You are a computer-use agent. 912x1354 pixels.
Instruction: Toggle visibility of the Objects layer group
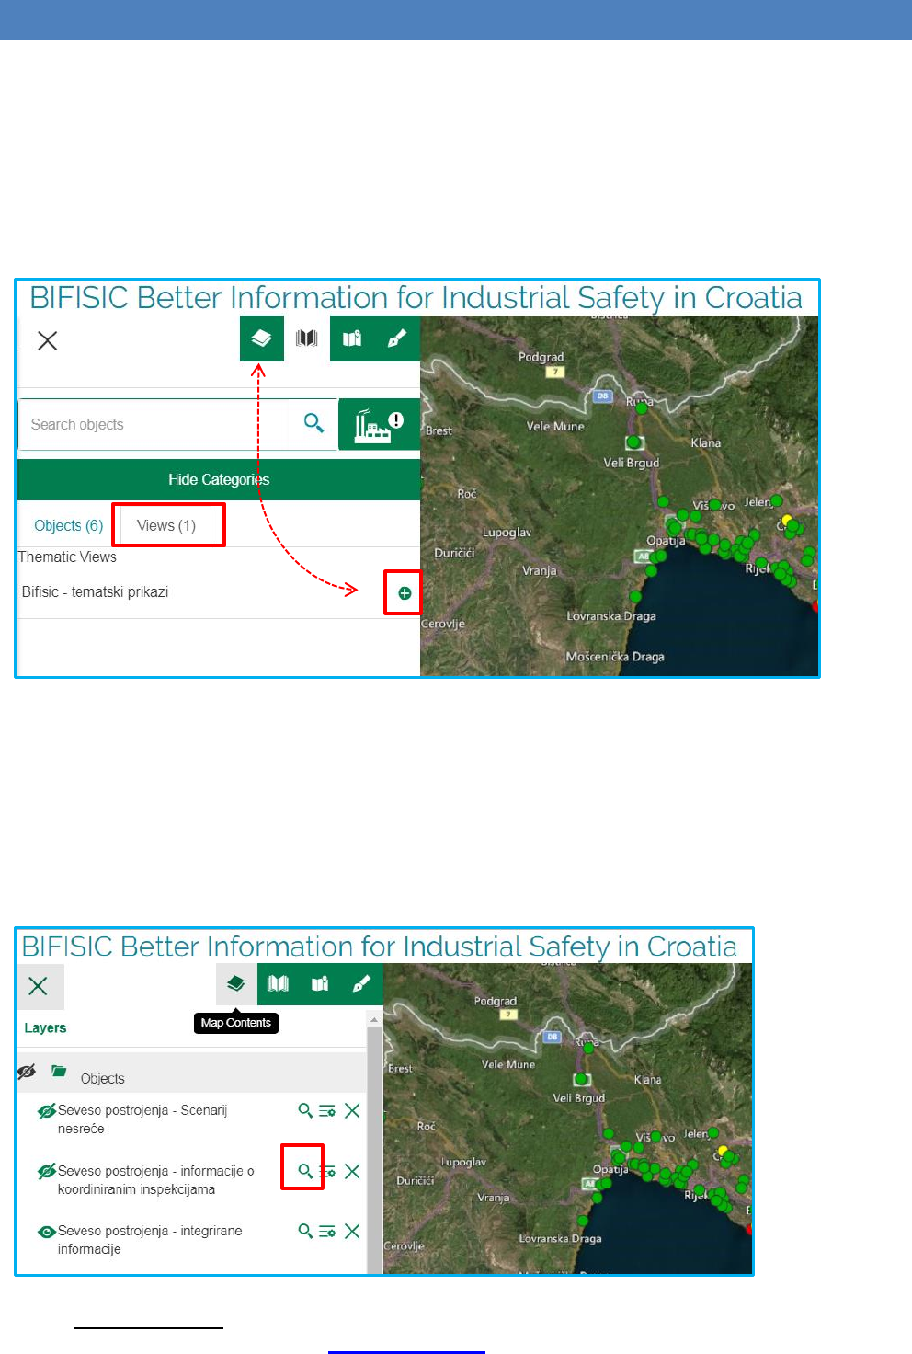click(x=27, y=1072)
